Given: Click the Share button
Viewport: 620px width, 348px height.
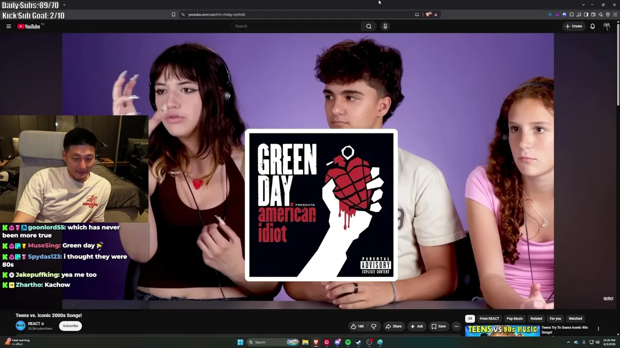Looking at the screenshot, I should 394,326.
